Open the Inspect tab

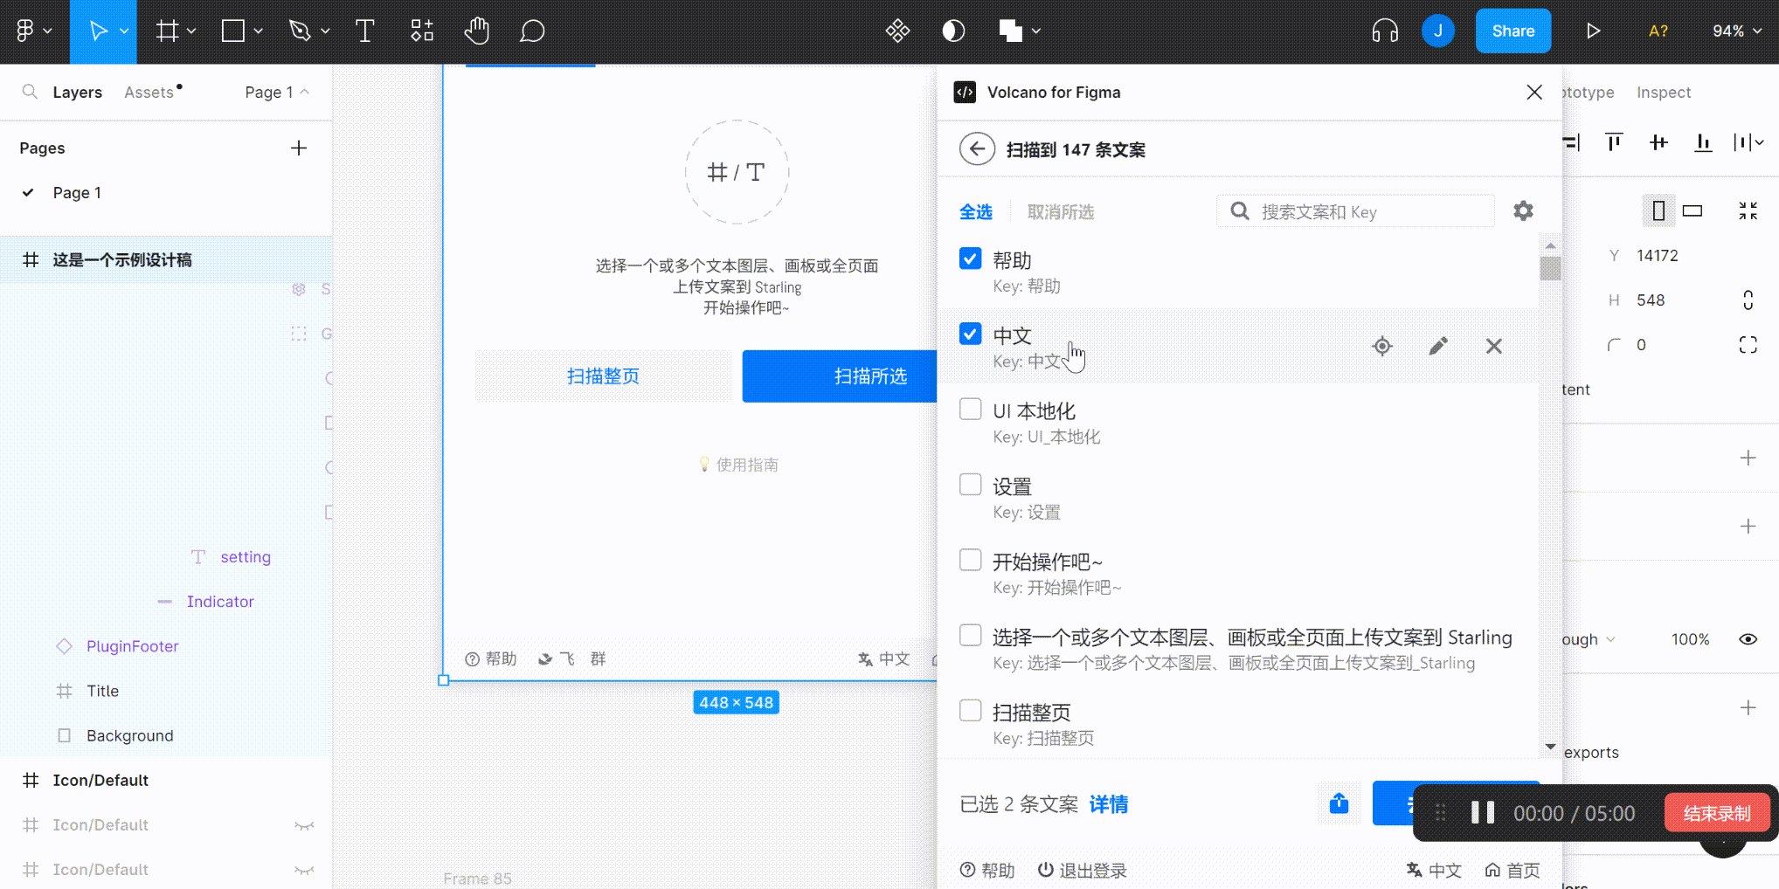(1663, 92)
